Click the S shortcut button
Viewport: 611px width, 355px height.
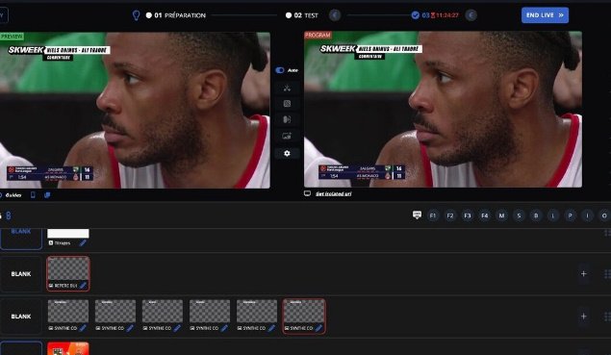(x=519, y=216)
